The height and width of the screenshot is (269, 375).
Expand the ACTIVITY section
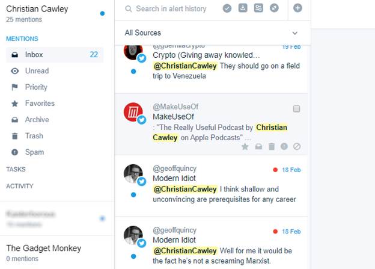(x=20, y=186)
